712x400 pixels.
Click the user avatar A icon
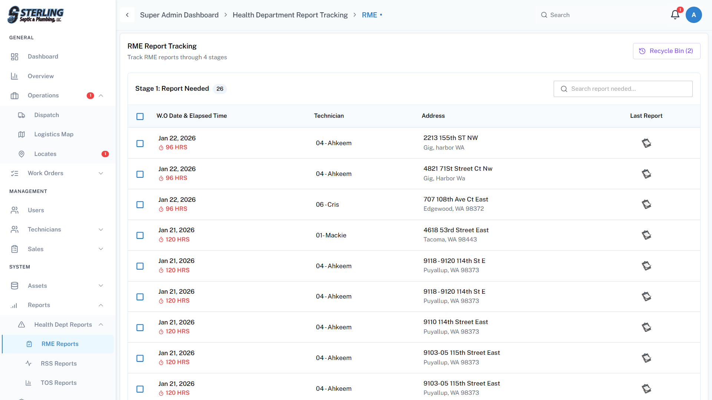[693, 15]
